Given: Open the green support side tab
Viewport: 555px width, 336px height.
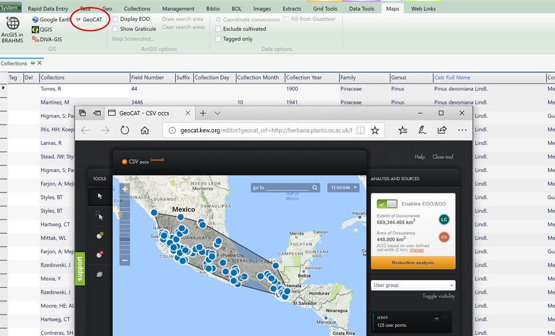Looking at the screenshot, I should click(80, 269).
